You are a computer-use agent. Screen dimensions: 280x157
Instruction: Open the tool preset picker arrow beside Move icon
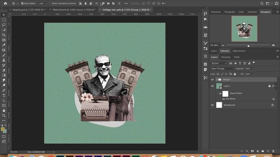[17, 3]
